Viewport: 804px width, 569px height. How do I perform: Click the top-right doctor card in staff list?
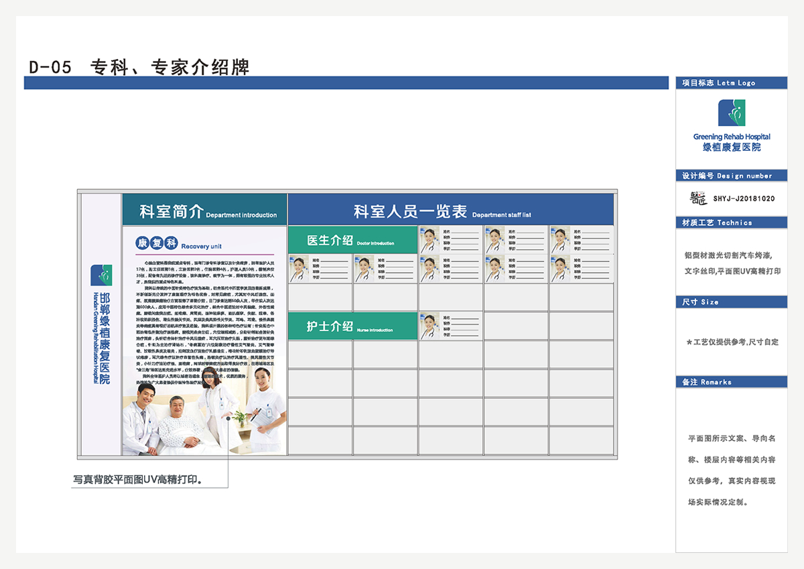pyautogui.click(x=581, y=240)
